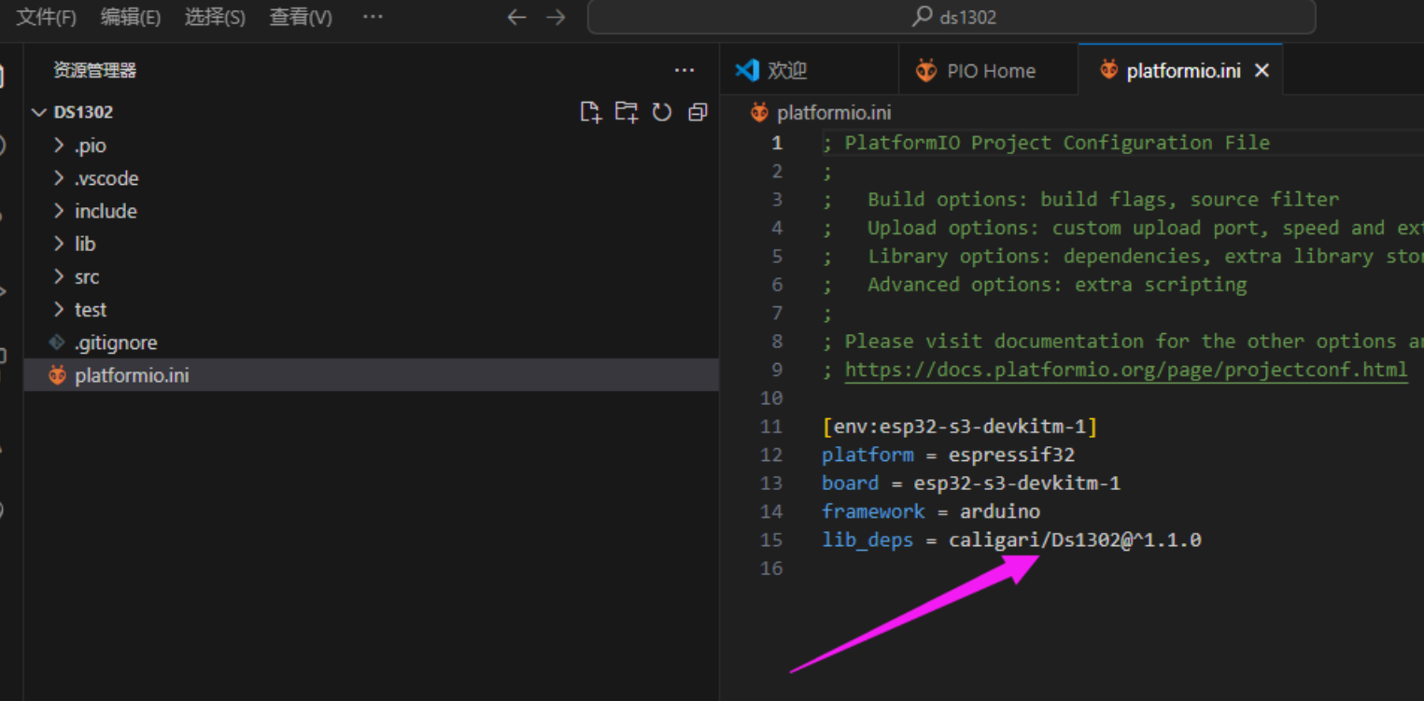The height and width of the screenshot is (701, 1424).
Task: Switch to the 欢迎 tab
Action: click(x=809, y=70)
